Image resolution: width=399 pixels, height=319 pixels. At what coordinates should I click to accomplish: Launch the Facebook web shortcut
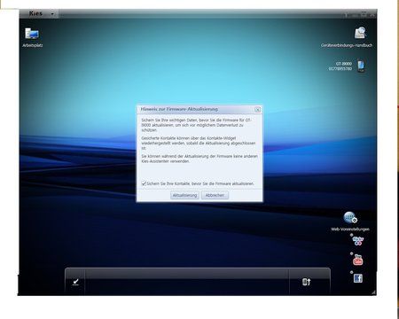coord(358,278)
